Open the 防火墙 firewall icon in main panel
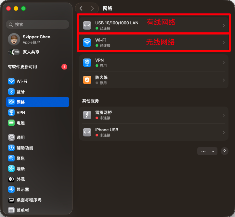This screenshot has height=217, width=235. pyautogui.click(x=87, y=80)
